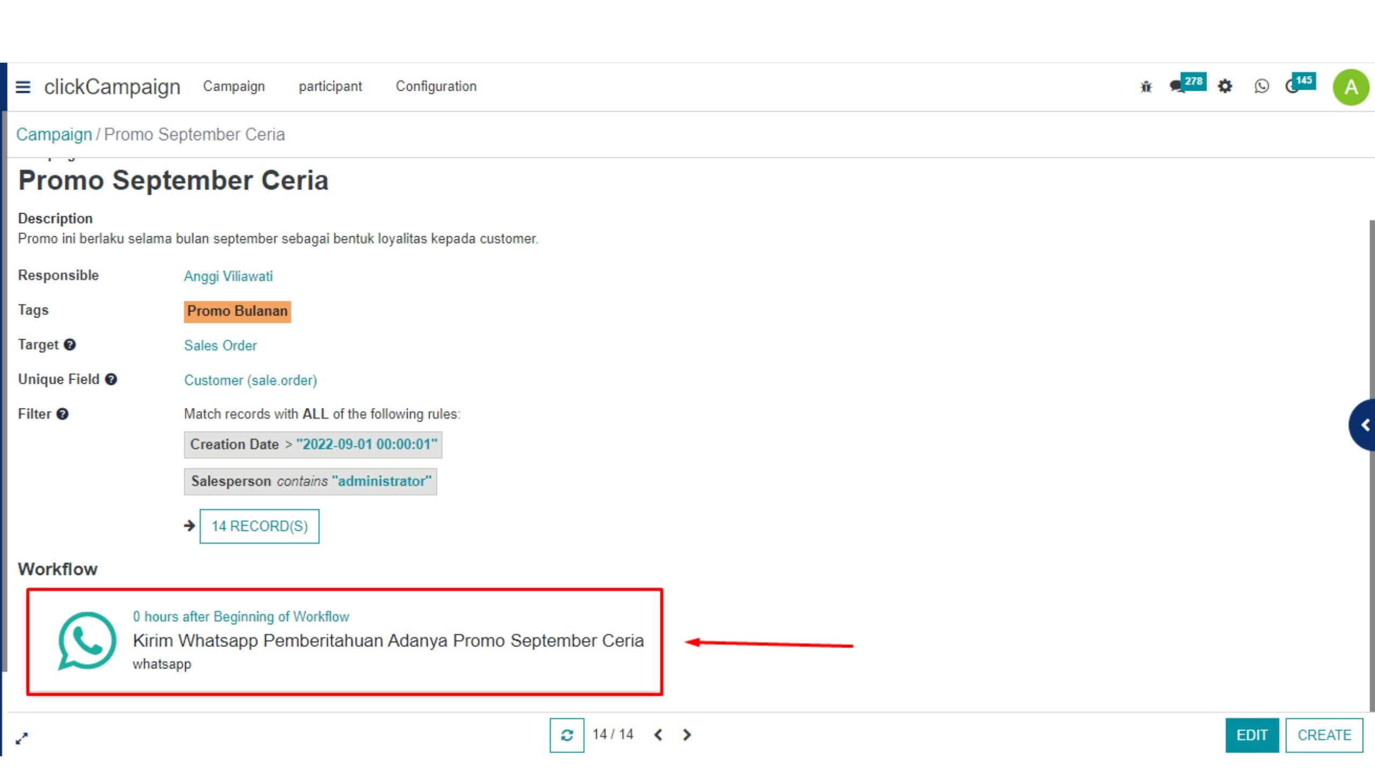Open the Configuration menu

(x=436, y=86)
